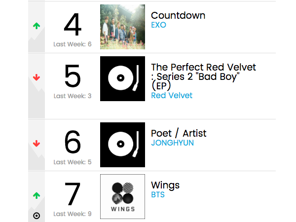Click green up arrow beside rank 7

(x=37, y=195)
